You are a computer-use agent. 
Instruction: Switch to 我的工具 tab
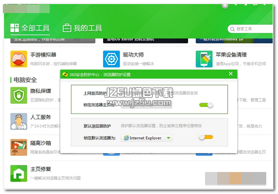click(x=82, y=28)
